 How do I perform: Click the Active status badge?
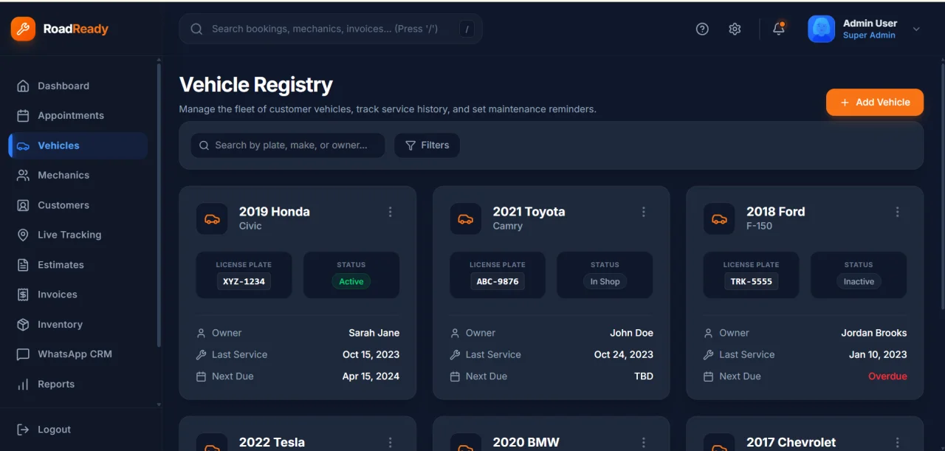coord(351,281)
